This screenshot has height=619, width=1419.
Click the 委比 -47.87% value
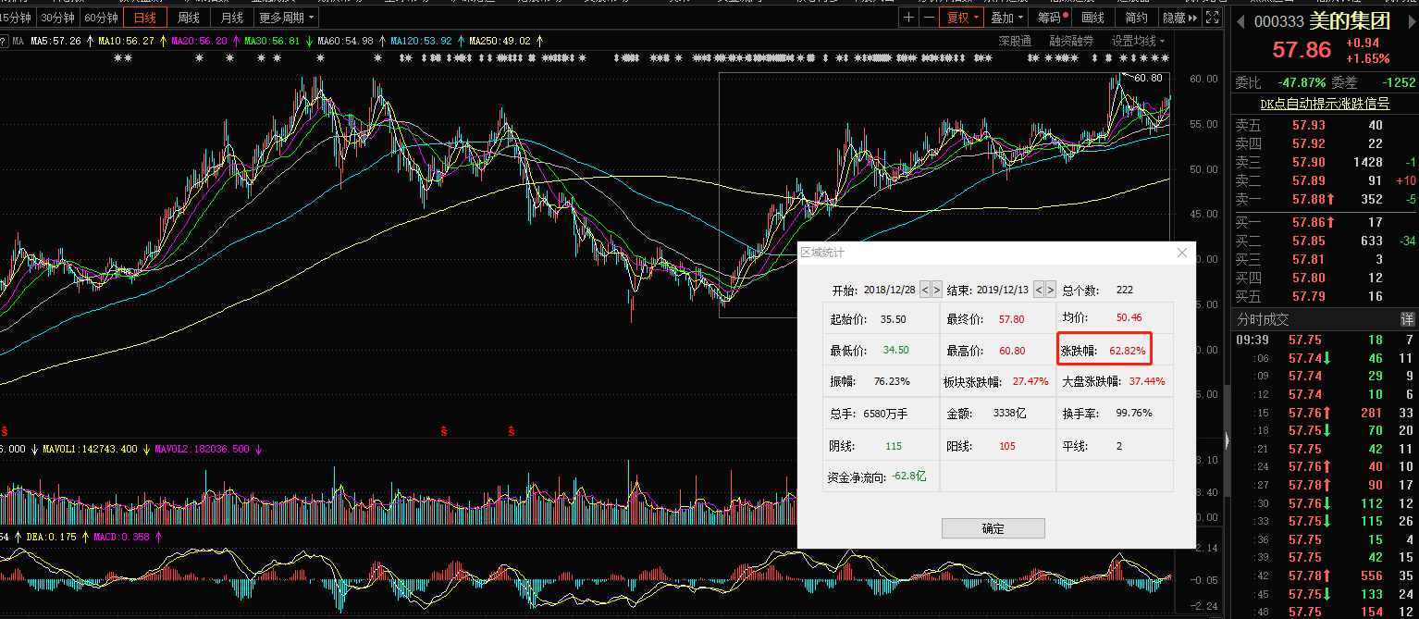point(1301,82)
